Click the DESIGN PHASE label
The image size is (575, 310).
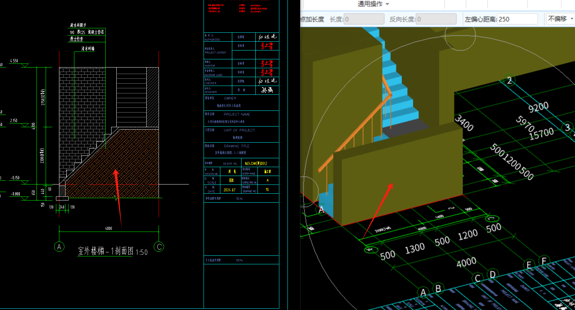pos(249,174)
